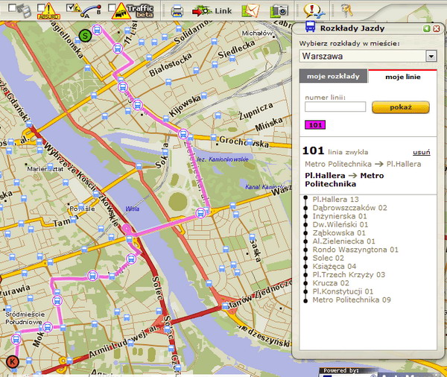This screenshot has width=447, height=377.
Task: Click bus stop icon at Stanów Zjednoczonych junction
Action: (225, 306)
